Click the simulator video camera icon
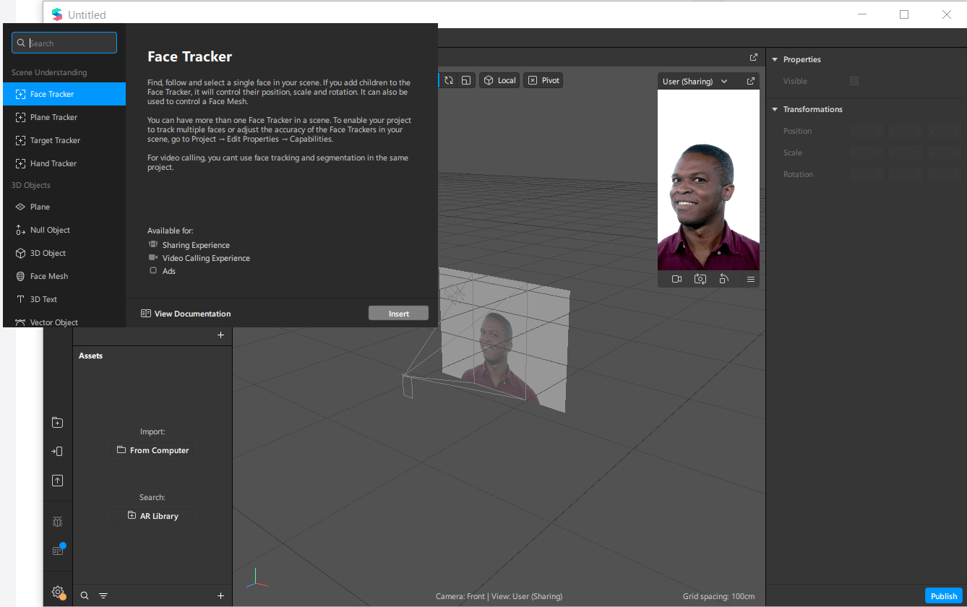Viewport: 967px width, 607px height. [676, 279]
